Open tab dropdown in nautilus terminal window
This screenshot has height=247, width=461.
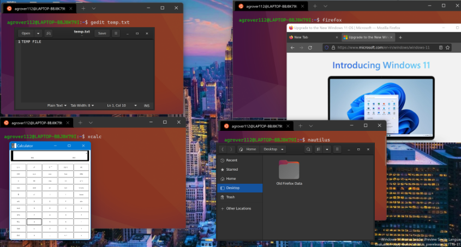tap(311, 126)
